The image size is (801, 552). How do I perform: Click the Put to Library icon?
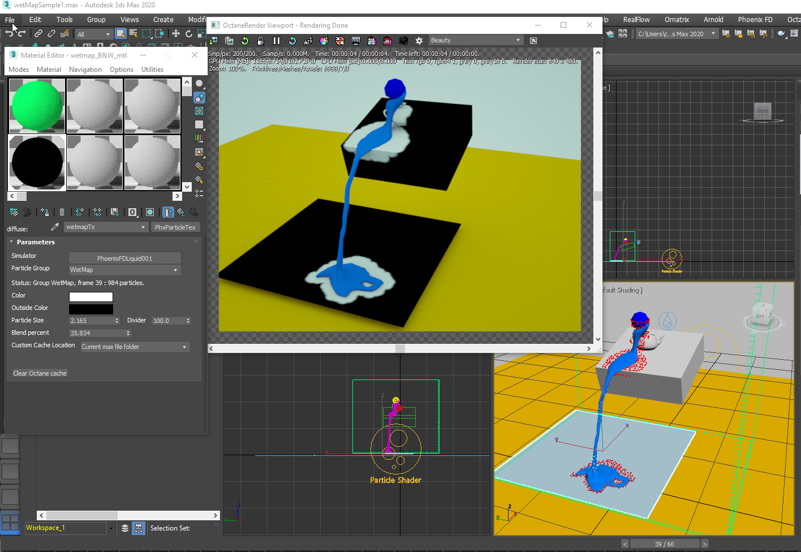tap(115, 212)
